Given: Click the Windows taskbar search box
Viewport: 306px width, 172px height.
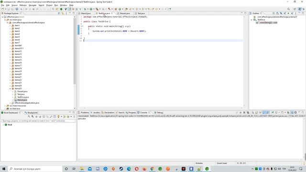Looking at the screenshot, I should pyautogui.click(x=35, y=169).
